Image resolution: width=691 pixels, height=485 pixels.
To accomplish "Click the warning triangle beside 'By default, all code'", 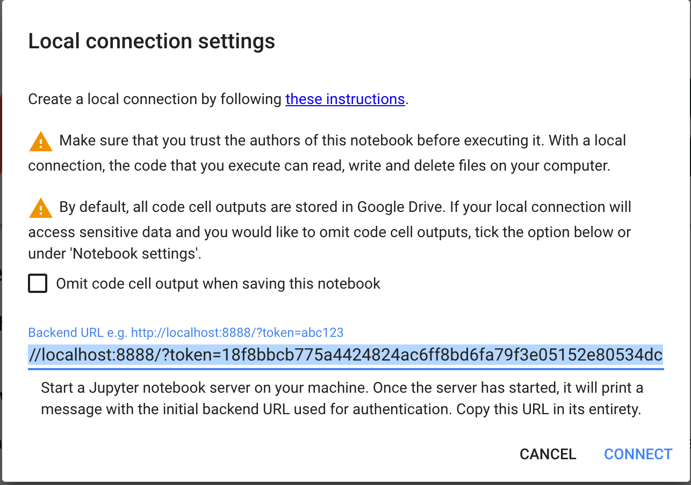I will pyautogui.click(x=40, y=207).
